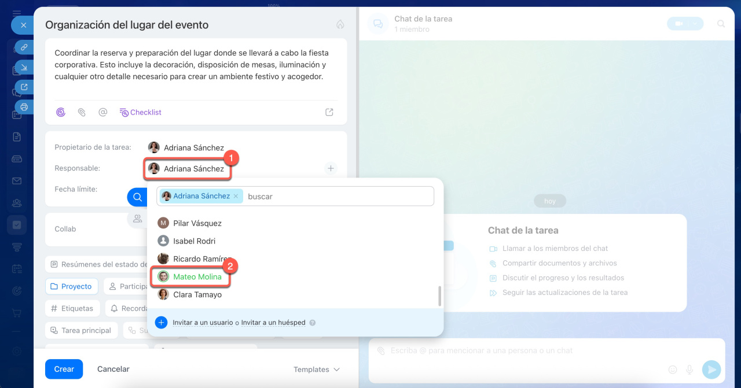Click the Collab field
The width and height of the screenshot is (741, 388).
click(96, 229)
